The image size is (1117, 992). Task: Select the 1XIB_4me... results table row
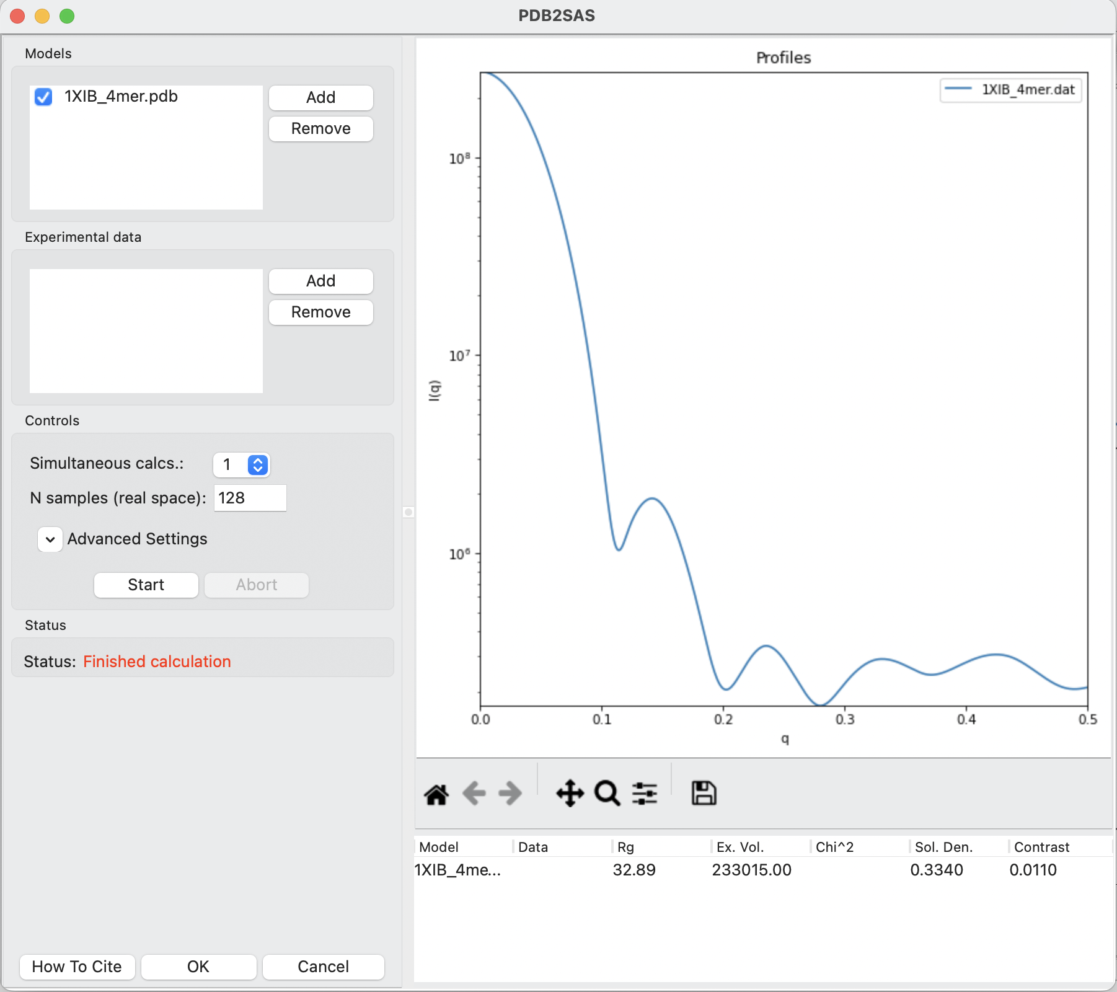[763, 870]
